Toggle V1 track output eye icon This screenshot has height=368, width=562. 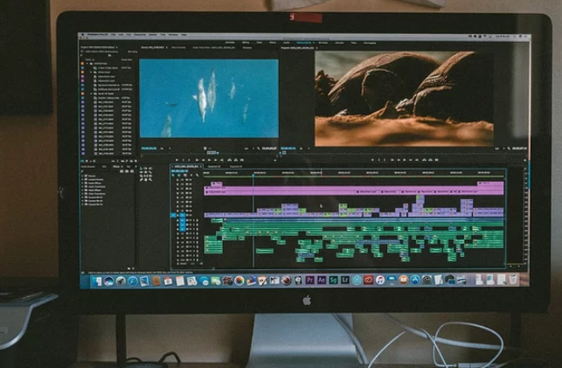pos(191,215)
